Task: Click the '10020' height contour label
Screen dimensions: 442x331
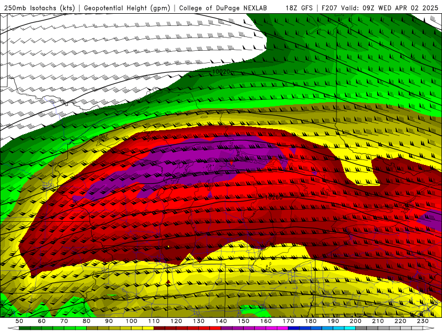Action: [x=220, y=72]
